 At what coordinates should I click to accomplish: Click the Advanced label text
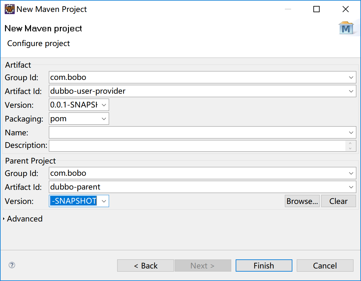(25, 219)
